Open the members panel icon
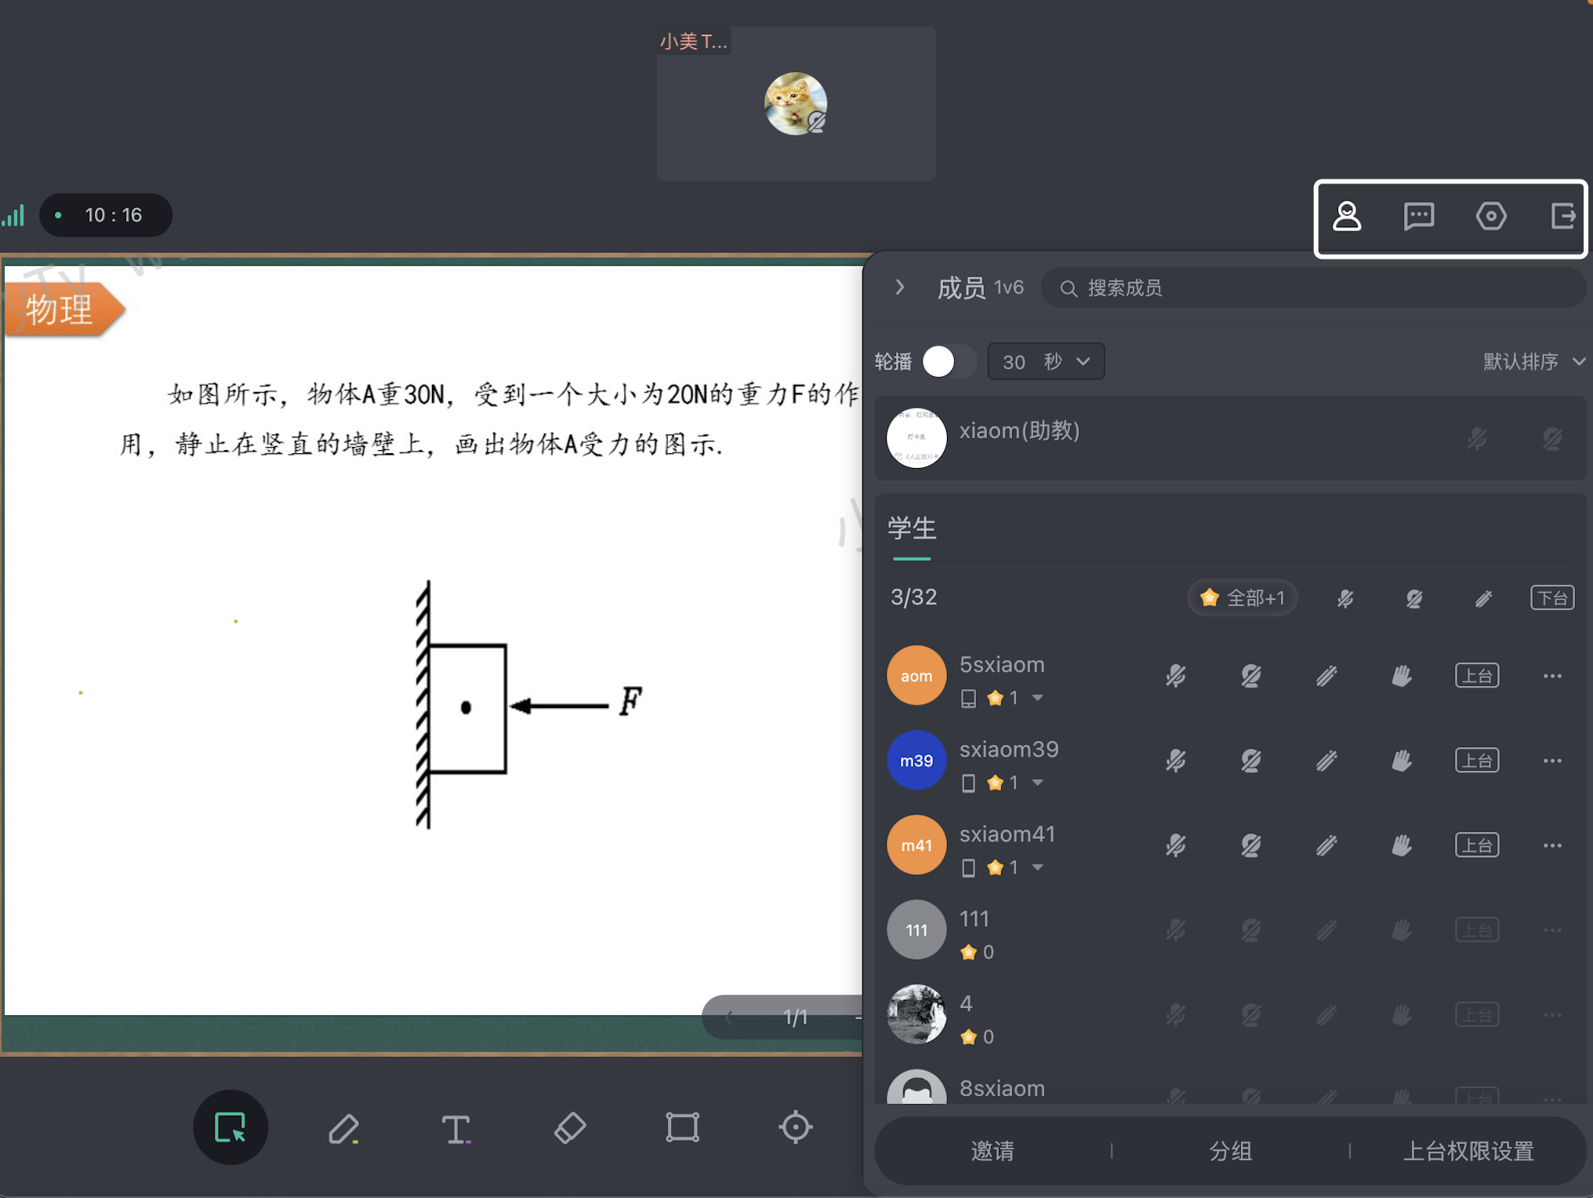 tap(1347, 216)
